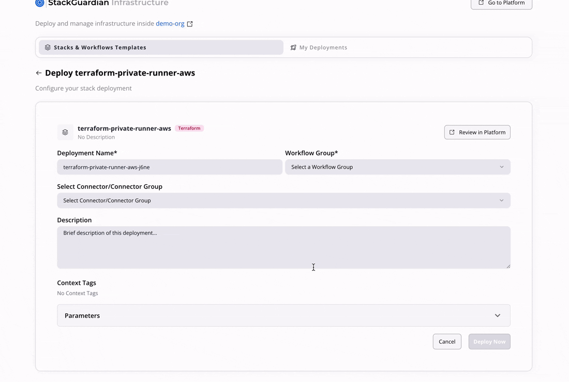This screenshot has width=569, height=382.
Task: Open the demo-org link
Action: [x=170, y=24]
